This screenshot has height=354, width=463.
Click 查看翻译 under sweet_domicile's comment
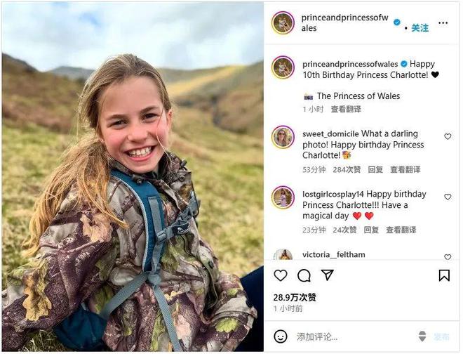click(x=405, y=169)
